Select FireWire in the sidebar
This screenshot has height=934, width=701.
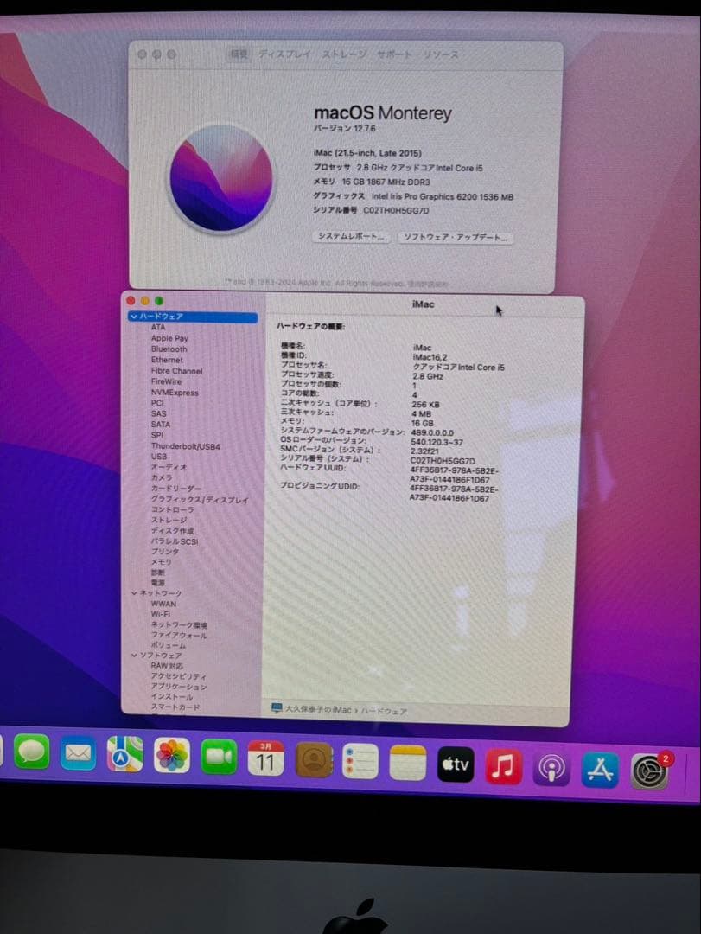[166, 381]
